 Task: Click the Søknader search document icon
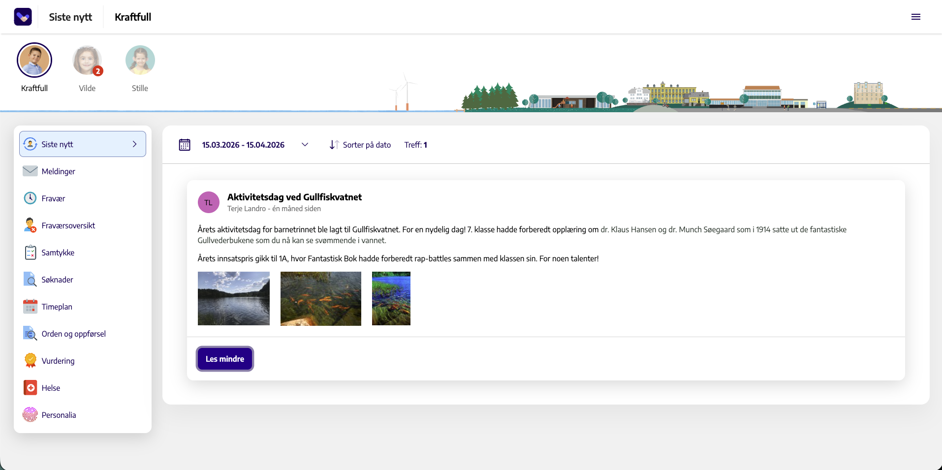click(x=30, y=279)
